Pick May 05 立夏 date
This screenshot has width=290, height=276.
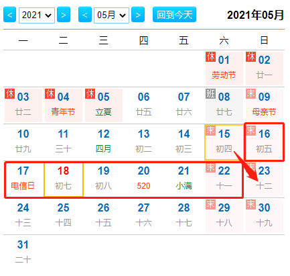click(104, 105)
